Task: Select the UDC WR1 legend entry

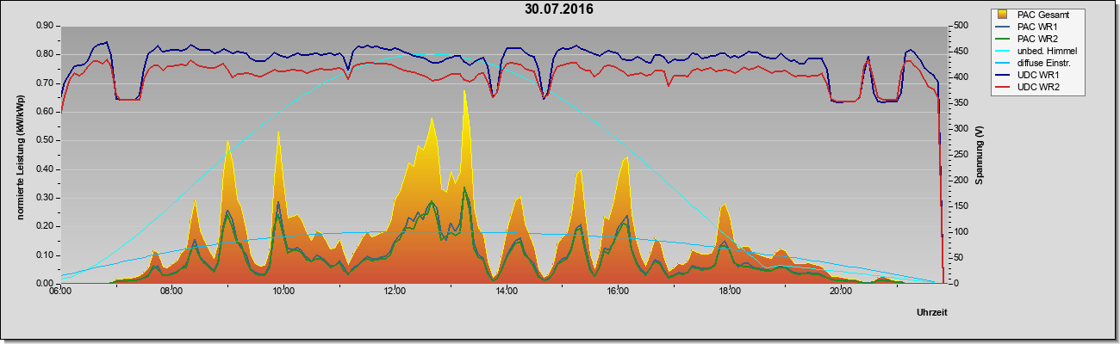Action: (1036, 76)
